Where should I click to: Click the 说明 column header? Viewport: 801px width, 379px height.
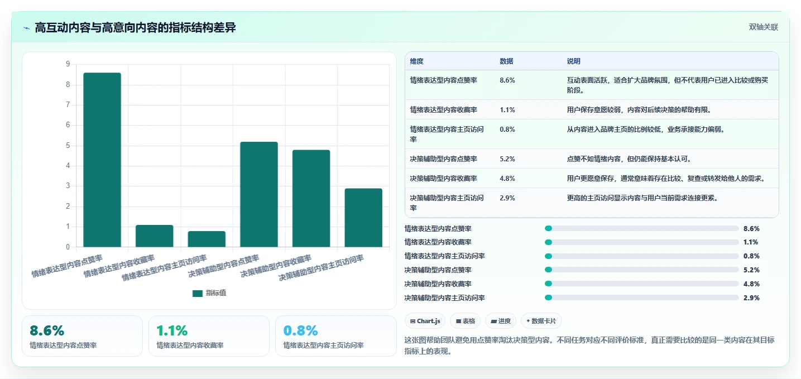(574, 61)
